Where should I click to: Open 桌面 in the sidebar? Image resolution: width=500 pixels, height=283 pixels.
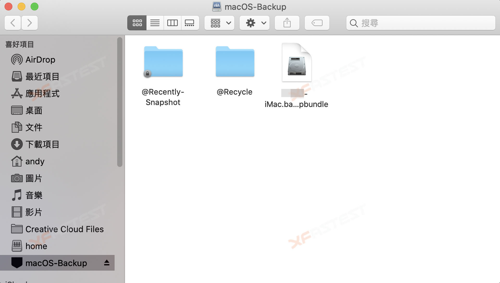pos(57,111)
